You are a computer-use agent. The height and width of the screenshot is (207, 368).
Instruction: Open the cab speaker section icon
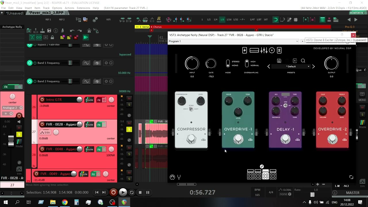point(272,50)
